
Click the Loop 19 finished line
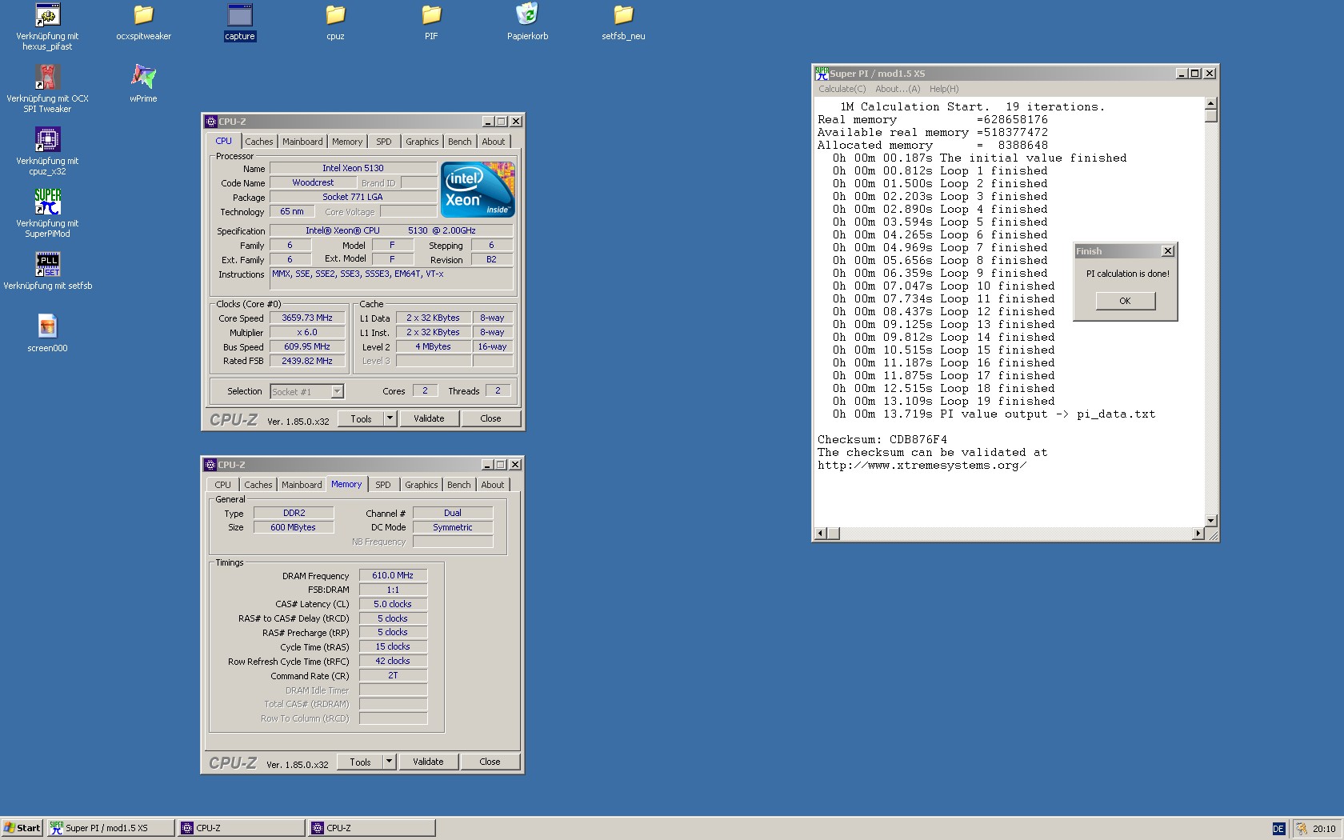click(x=944, y=401)
